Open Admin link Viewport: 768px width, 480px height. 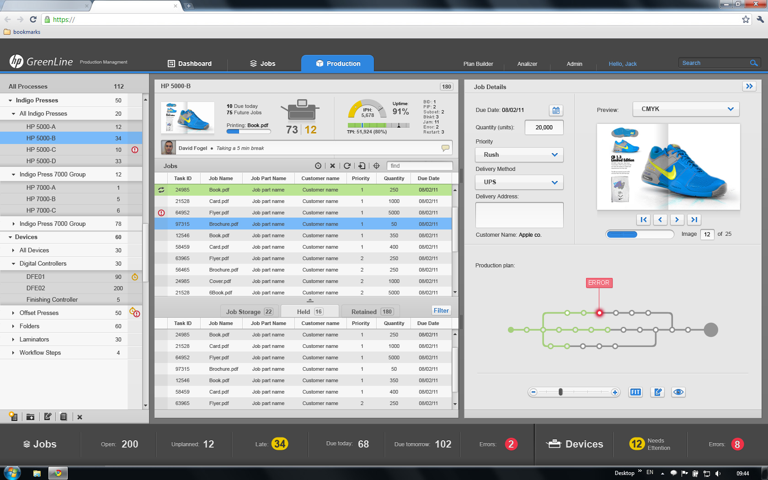pyautogui.click(x=574, y=64)
